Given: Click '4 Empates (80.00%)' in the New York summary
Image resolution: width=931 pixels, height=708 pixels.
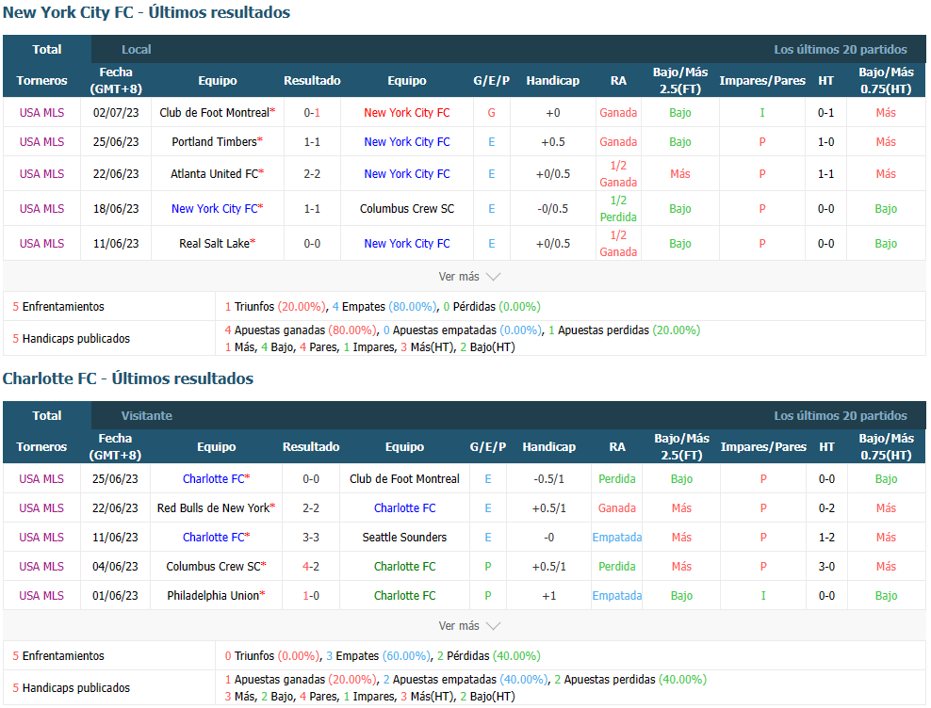Looking at the screenshot, I should click(x=384, y=307).
